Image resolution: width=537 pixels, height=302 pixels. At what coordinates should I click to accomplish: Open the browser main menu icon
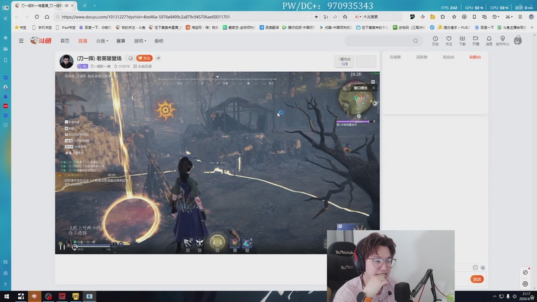point(520,17)
